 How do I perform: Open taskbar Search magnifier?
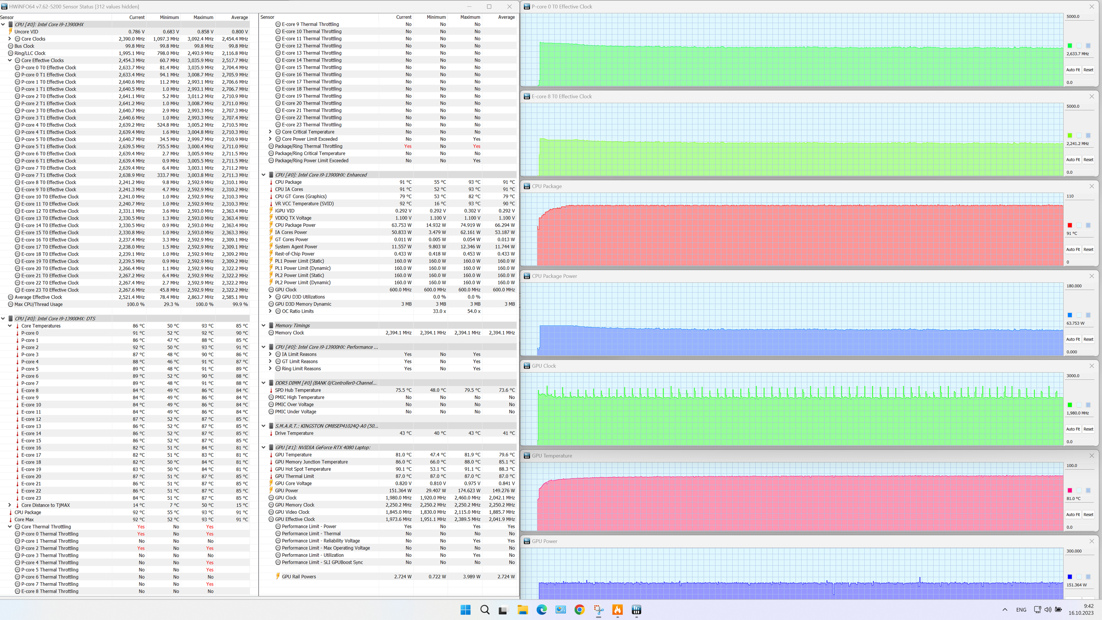[484, 610]
